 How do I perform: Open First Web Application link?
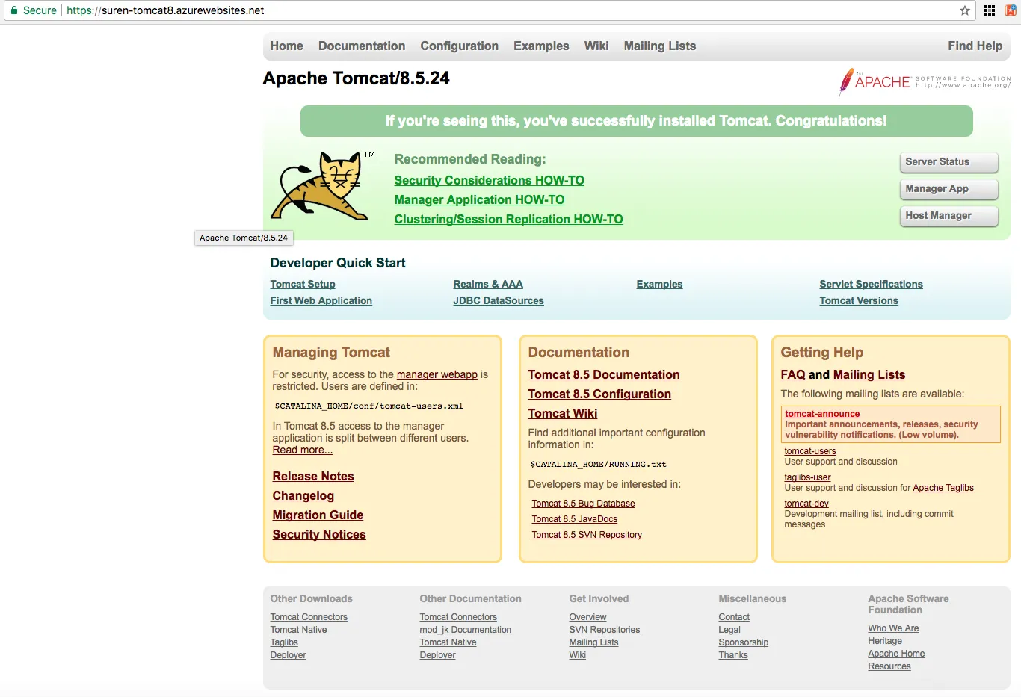(x=321, y=300)
